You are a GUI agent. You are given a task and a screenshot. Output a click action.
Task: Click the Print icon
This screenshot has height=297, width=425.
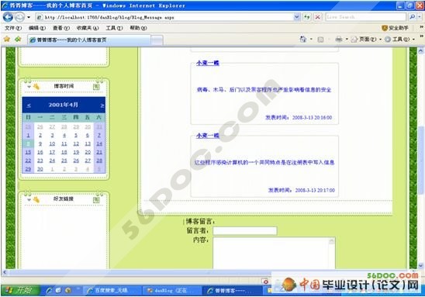[x=339, y=40]
